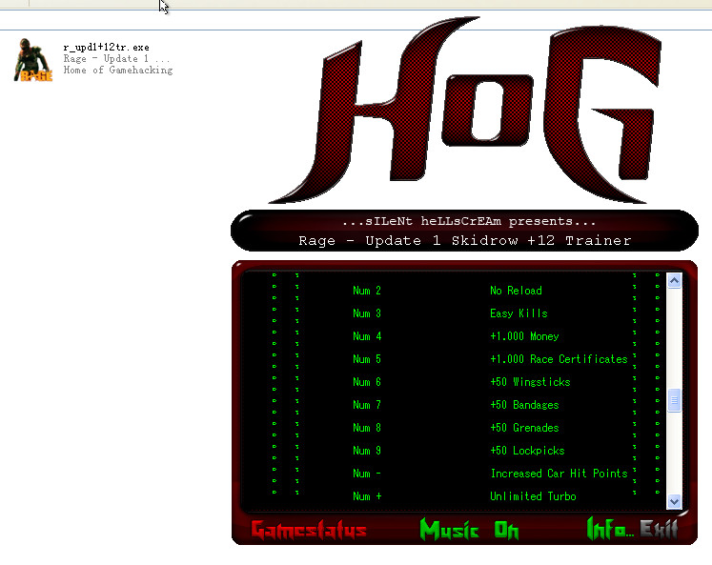
Task: Select the '+1.000 Money' cheat entry
Action: [x=524, y=336]
